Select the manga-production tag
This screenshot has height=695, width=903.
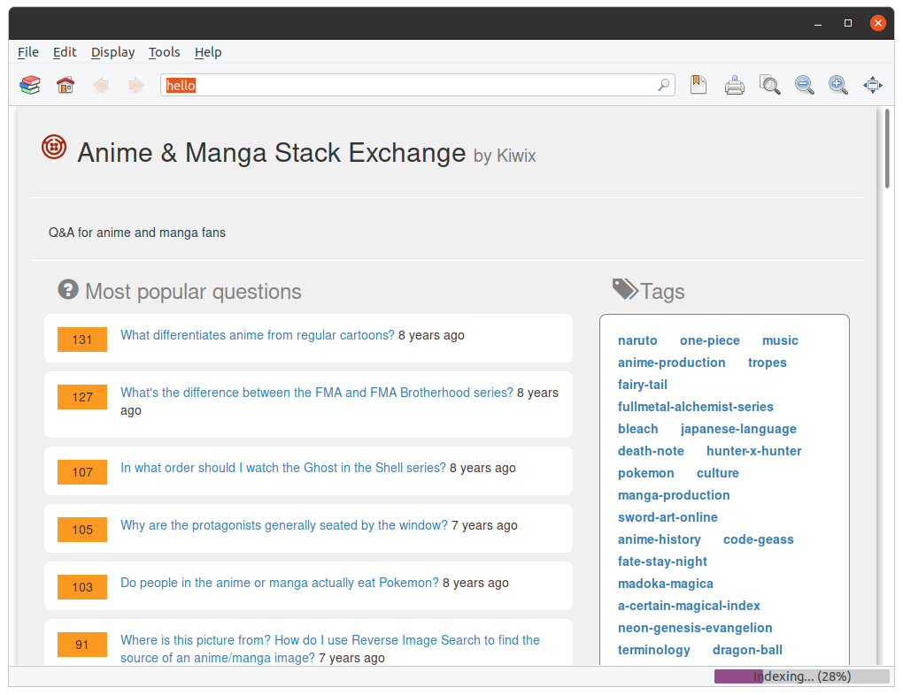click(x=674, y=495)
